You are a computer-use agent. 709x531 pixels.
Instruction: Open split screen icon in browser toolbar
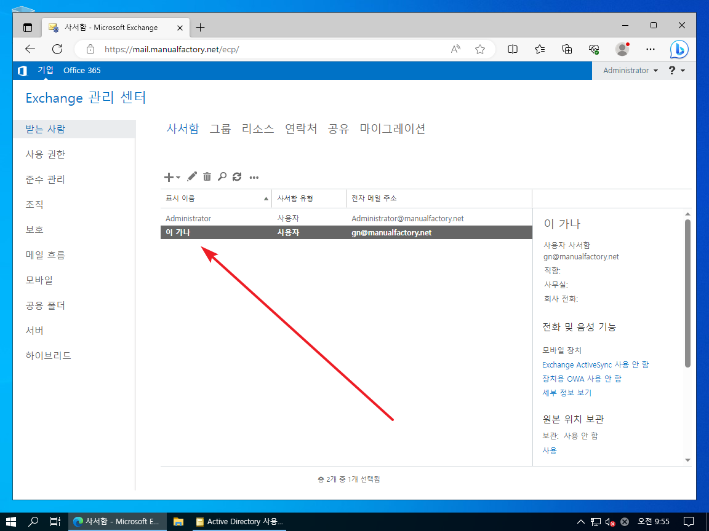point(512,49)
